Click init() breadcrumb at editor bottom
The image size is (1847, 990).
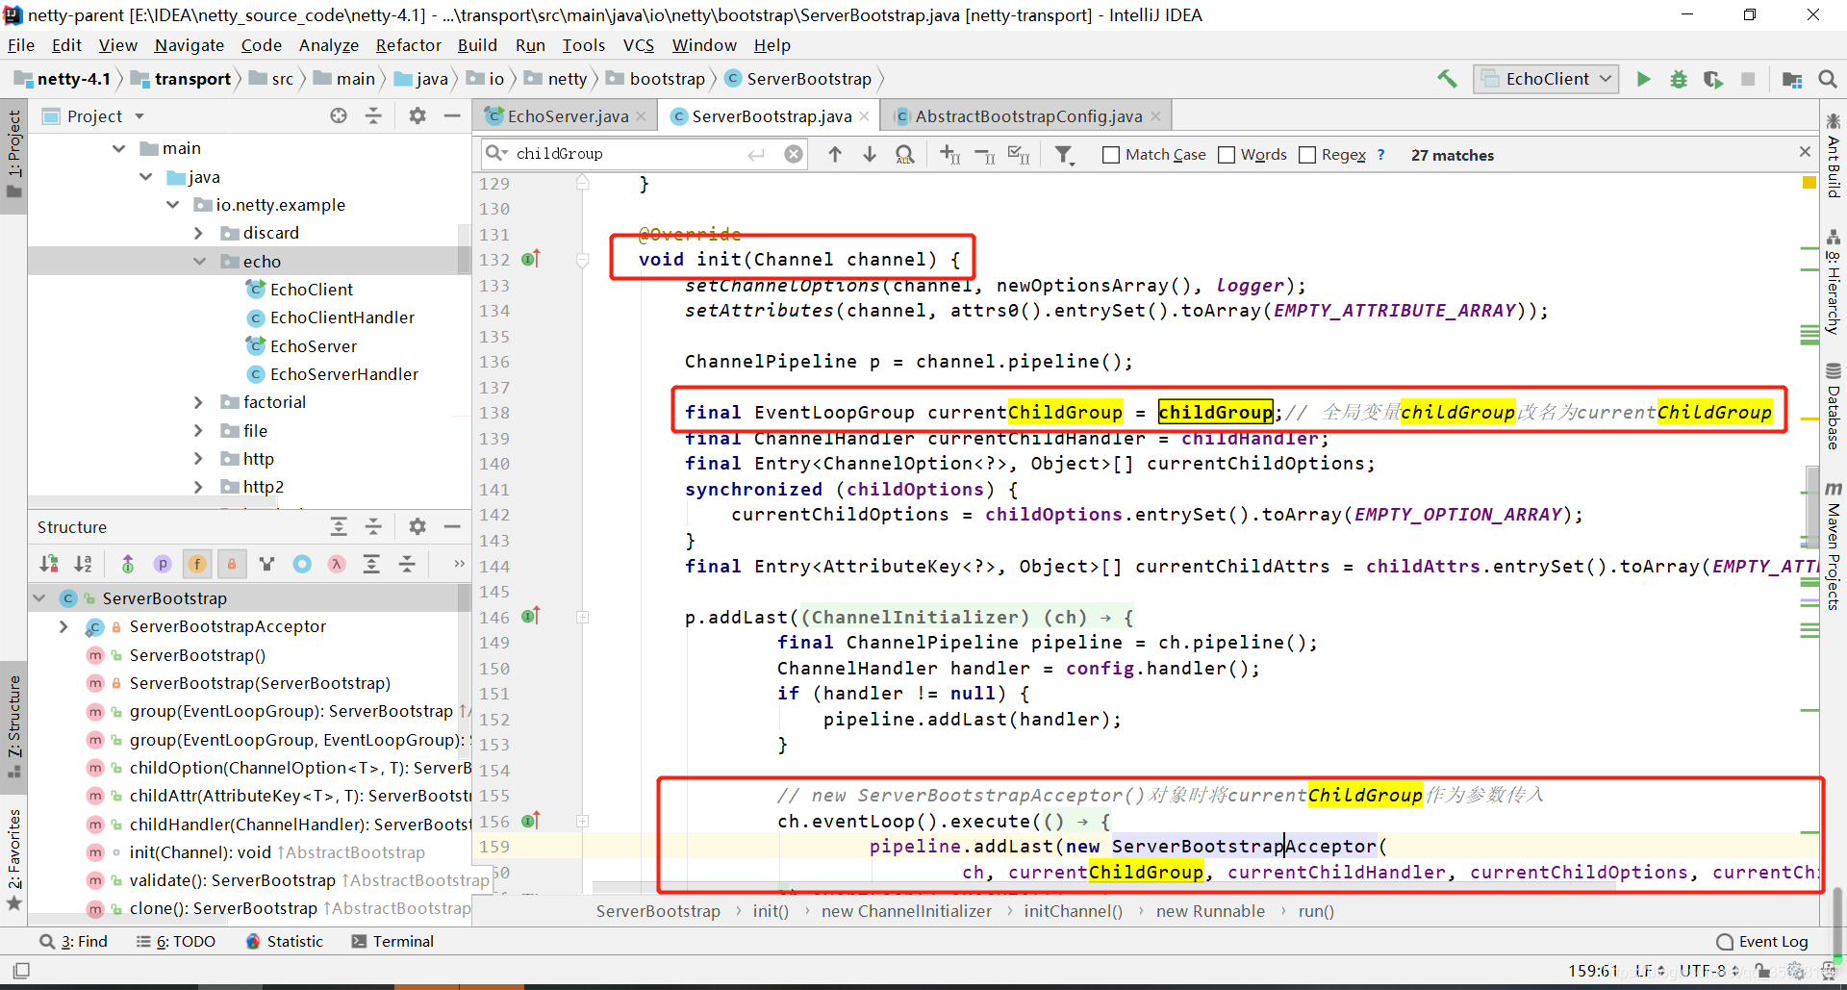771,911
